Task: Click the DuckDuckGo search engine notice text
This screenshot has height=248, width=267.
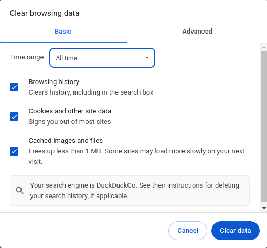Action: click(135, 191)
